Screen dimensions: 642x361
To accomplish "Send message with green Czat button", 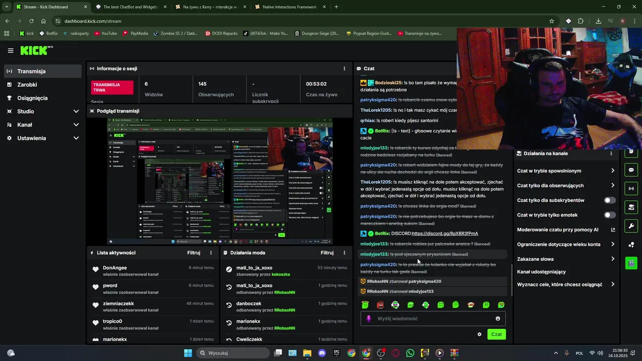I will pyautogui.click(x=497, y=334).
